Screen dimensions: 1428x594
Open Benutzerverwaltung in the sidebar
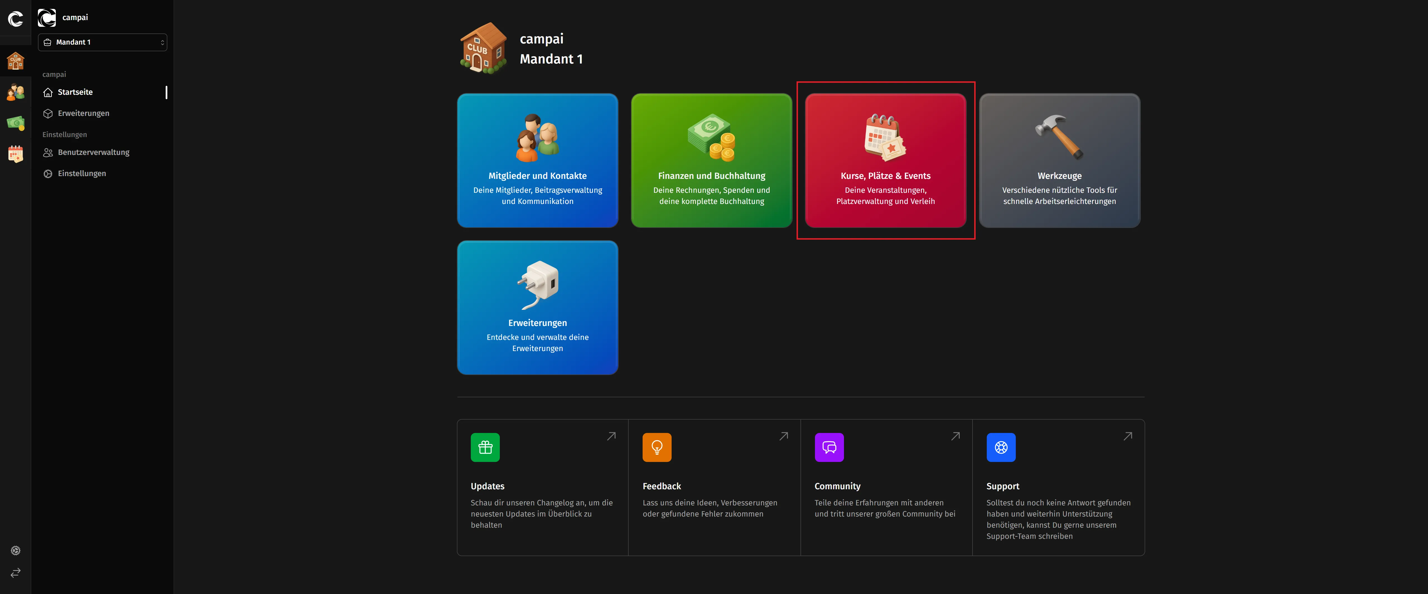(103, 152)
